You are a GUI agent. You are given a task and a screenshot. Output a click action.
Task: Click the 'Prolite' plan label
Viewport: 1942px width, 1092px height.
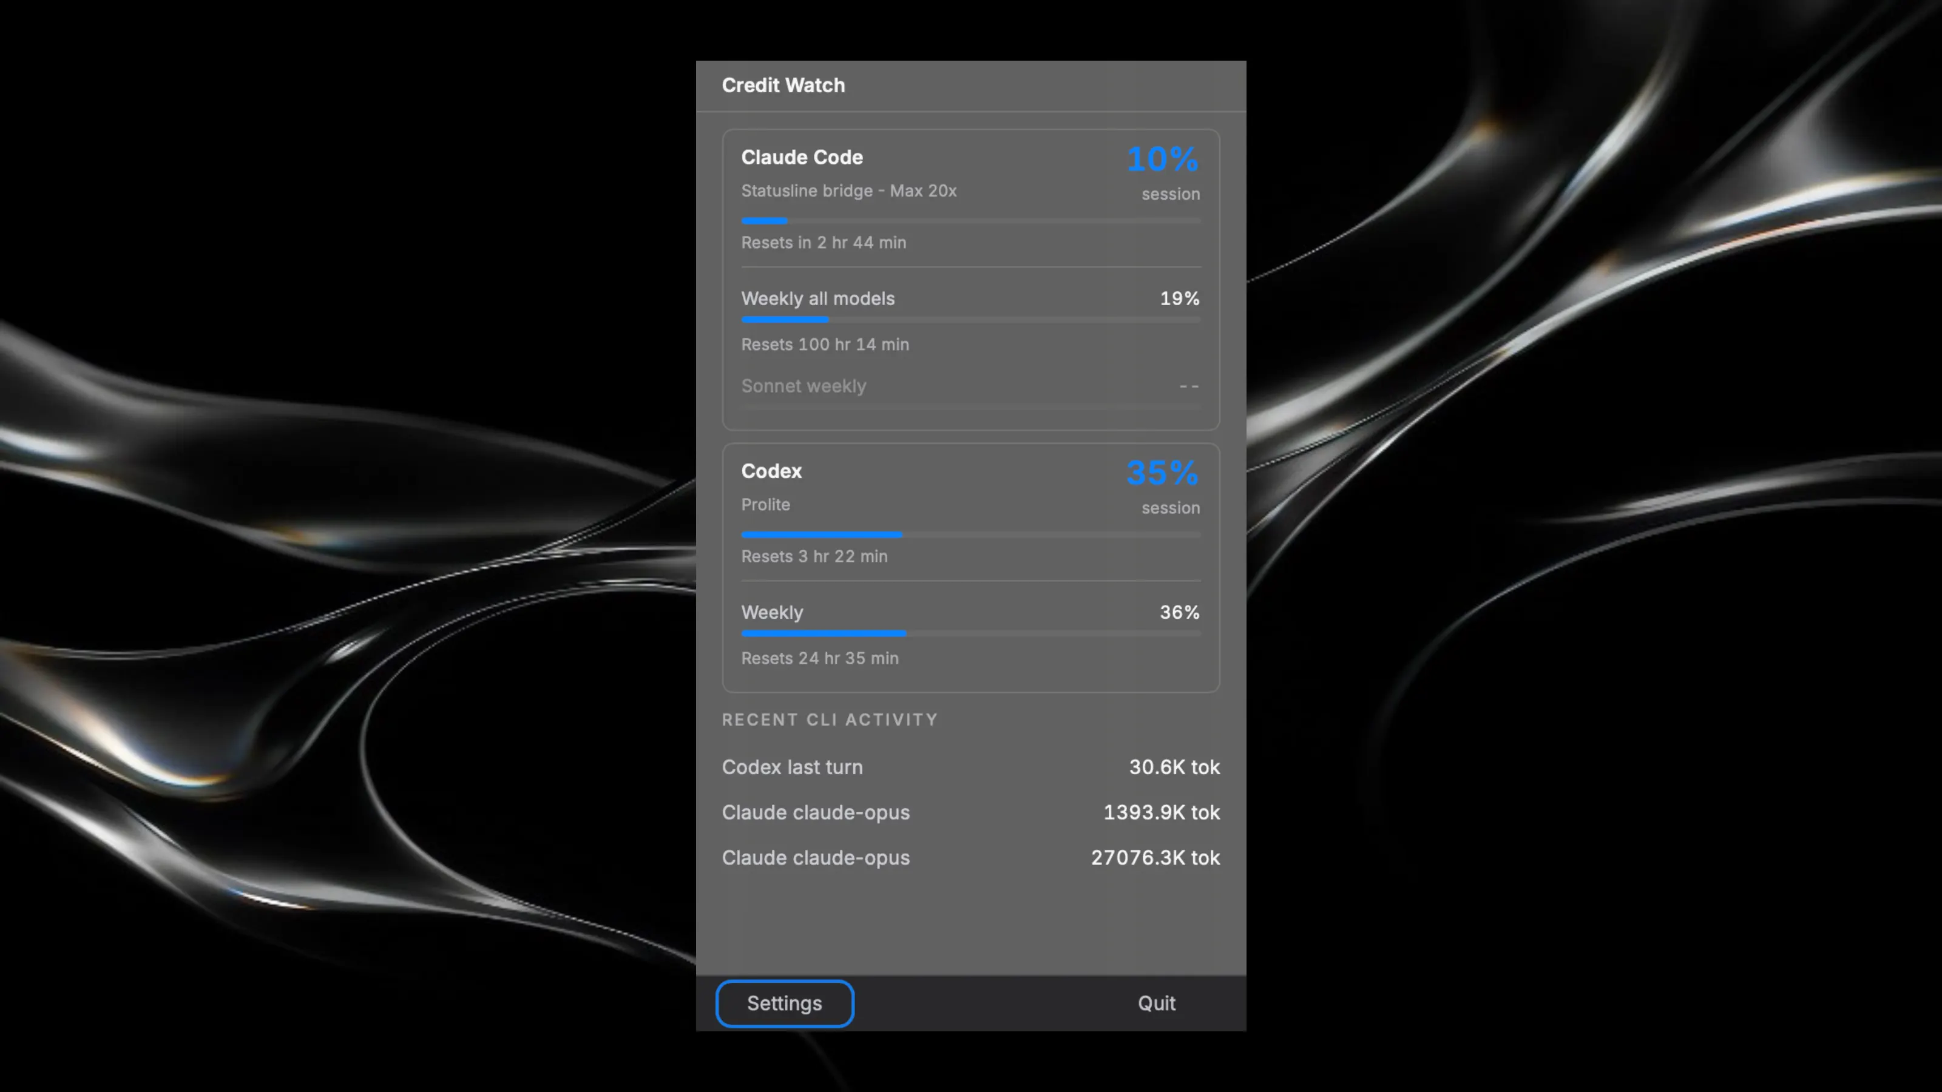click(765, 504)
